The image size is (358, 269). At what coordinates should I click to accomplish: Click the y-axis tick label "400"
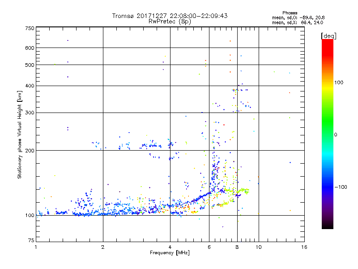pyautogui.click(x=30, y=86)
